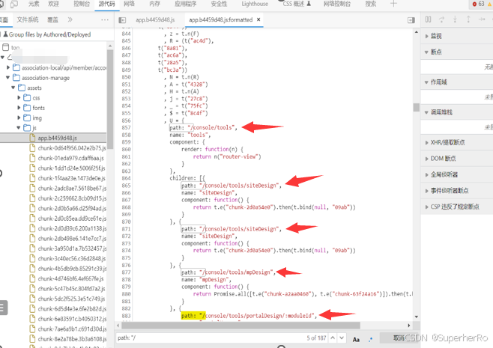493x348 pixels.
Task: Open the 内存 (Memory) tab
Action: tap(154, 4)
